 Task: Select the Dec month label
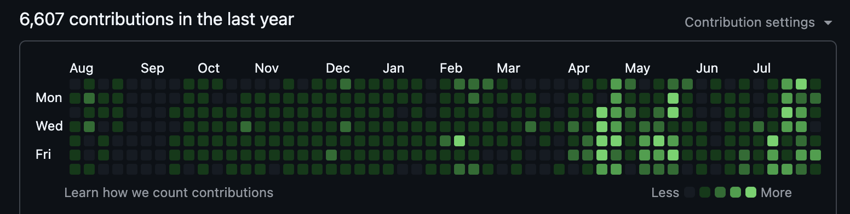(338, 68)
